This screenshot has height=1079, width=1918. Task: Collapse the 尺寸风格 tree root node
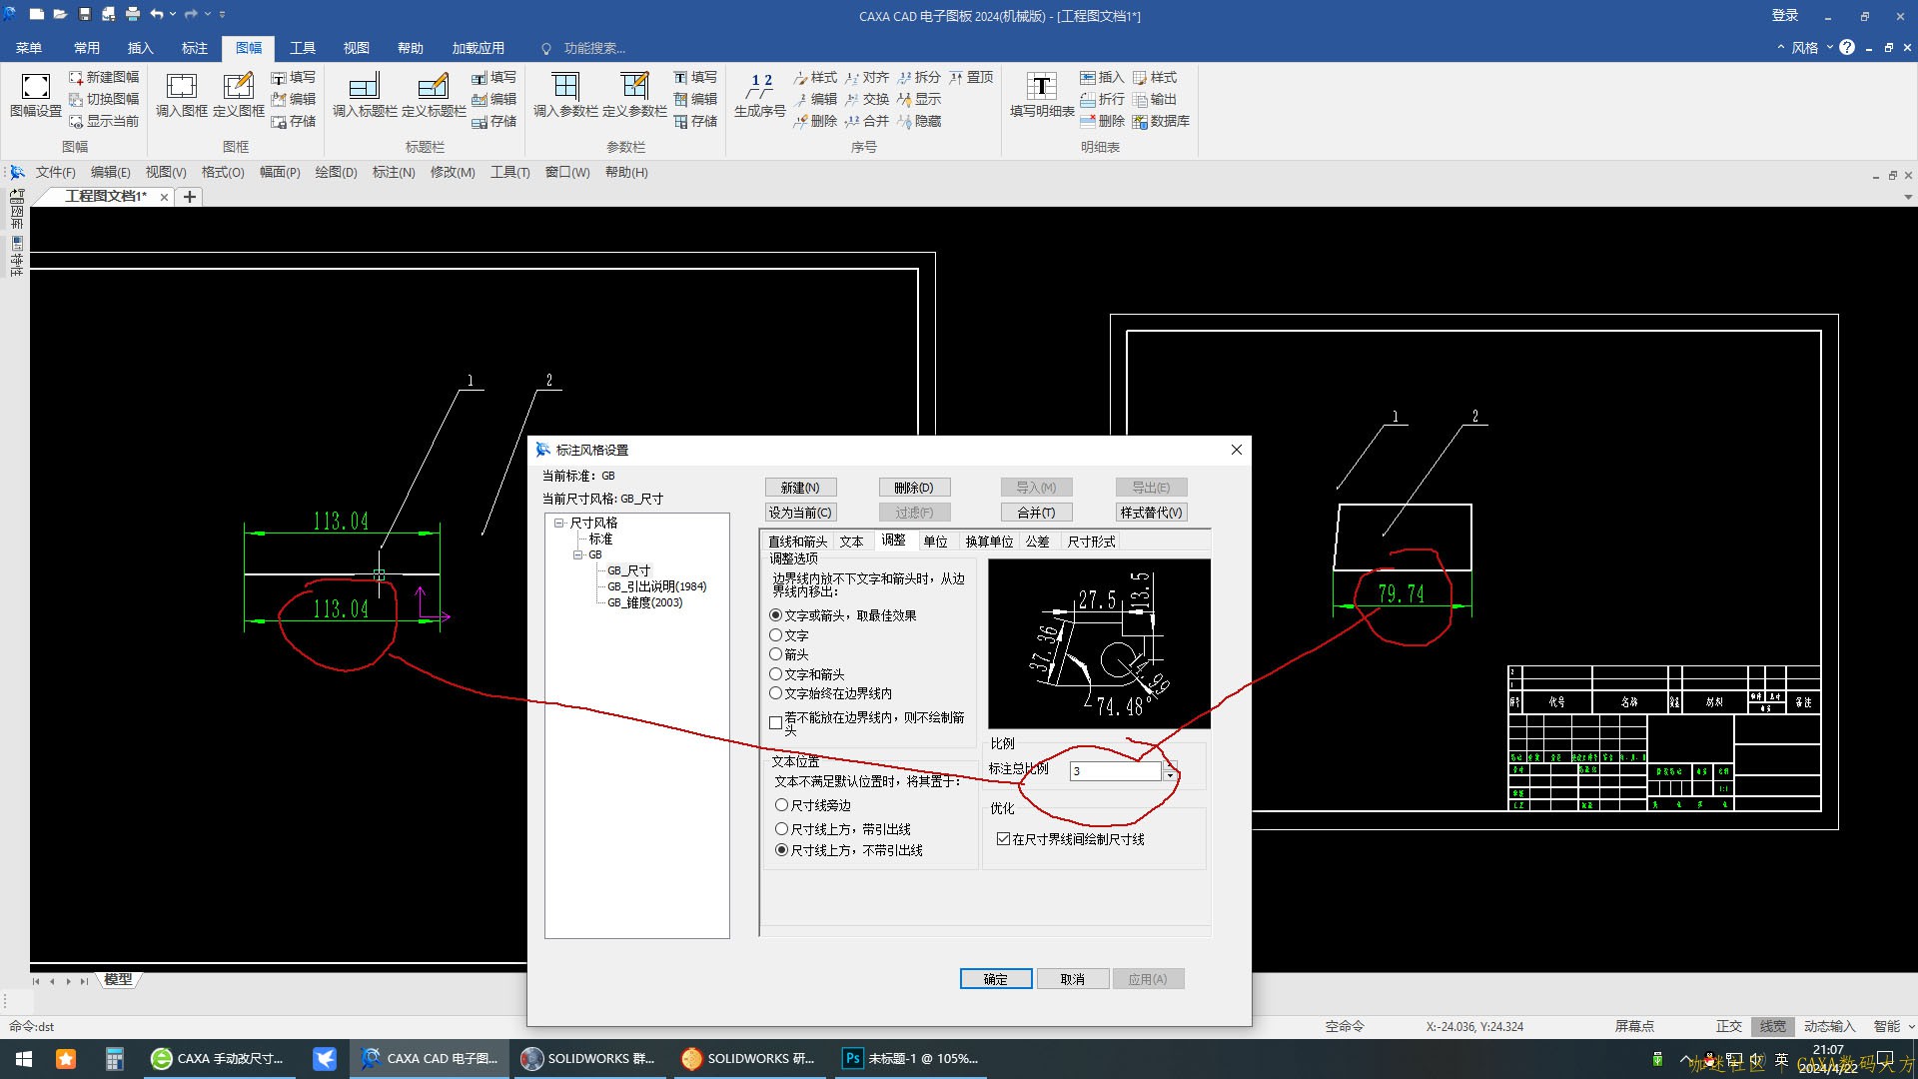559,523
